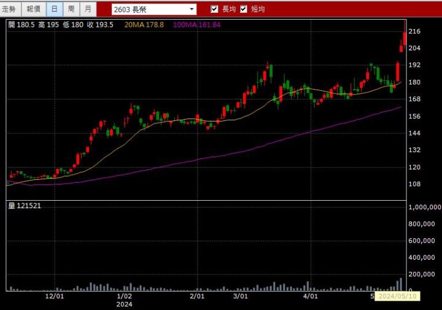Image resolution: width=442 pixels, height=310 pixels.
Task: Switch to 月 monthly chart view
Action: pos(88,9)
